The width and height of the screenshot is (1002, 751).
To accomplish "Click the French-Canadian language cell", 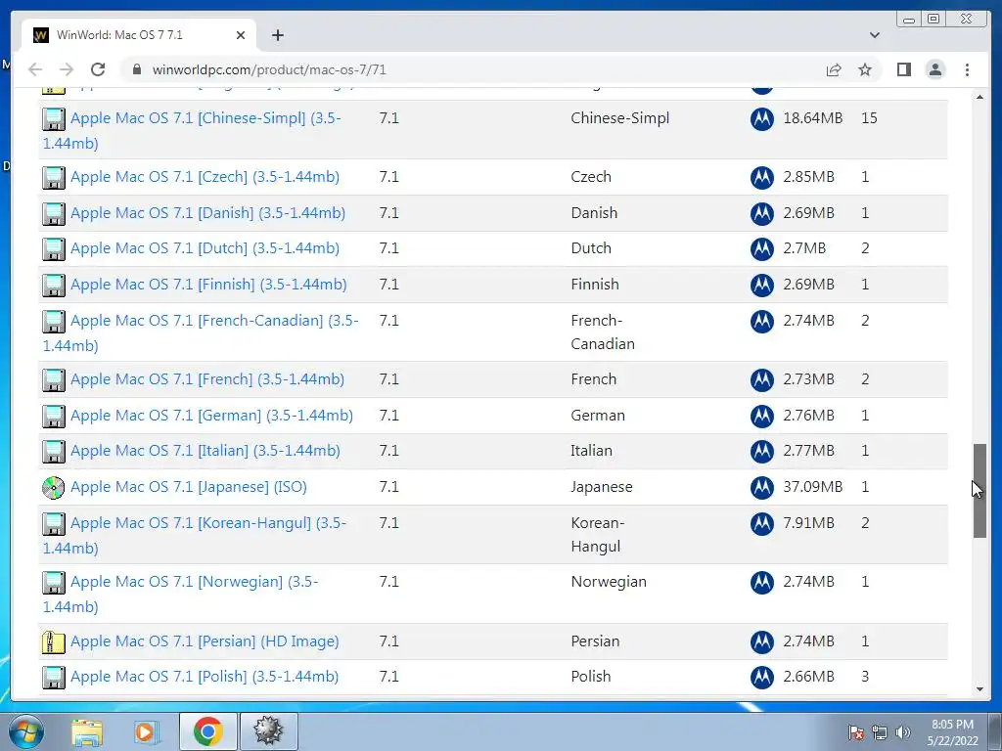I will [603, 332].
